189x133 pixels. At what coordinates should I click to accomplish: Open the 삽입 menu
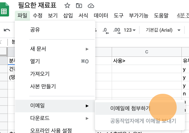pyautogui.click(x=68, y=16)
